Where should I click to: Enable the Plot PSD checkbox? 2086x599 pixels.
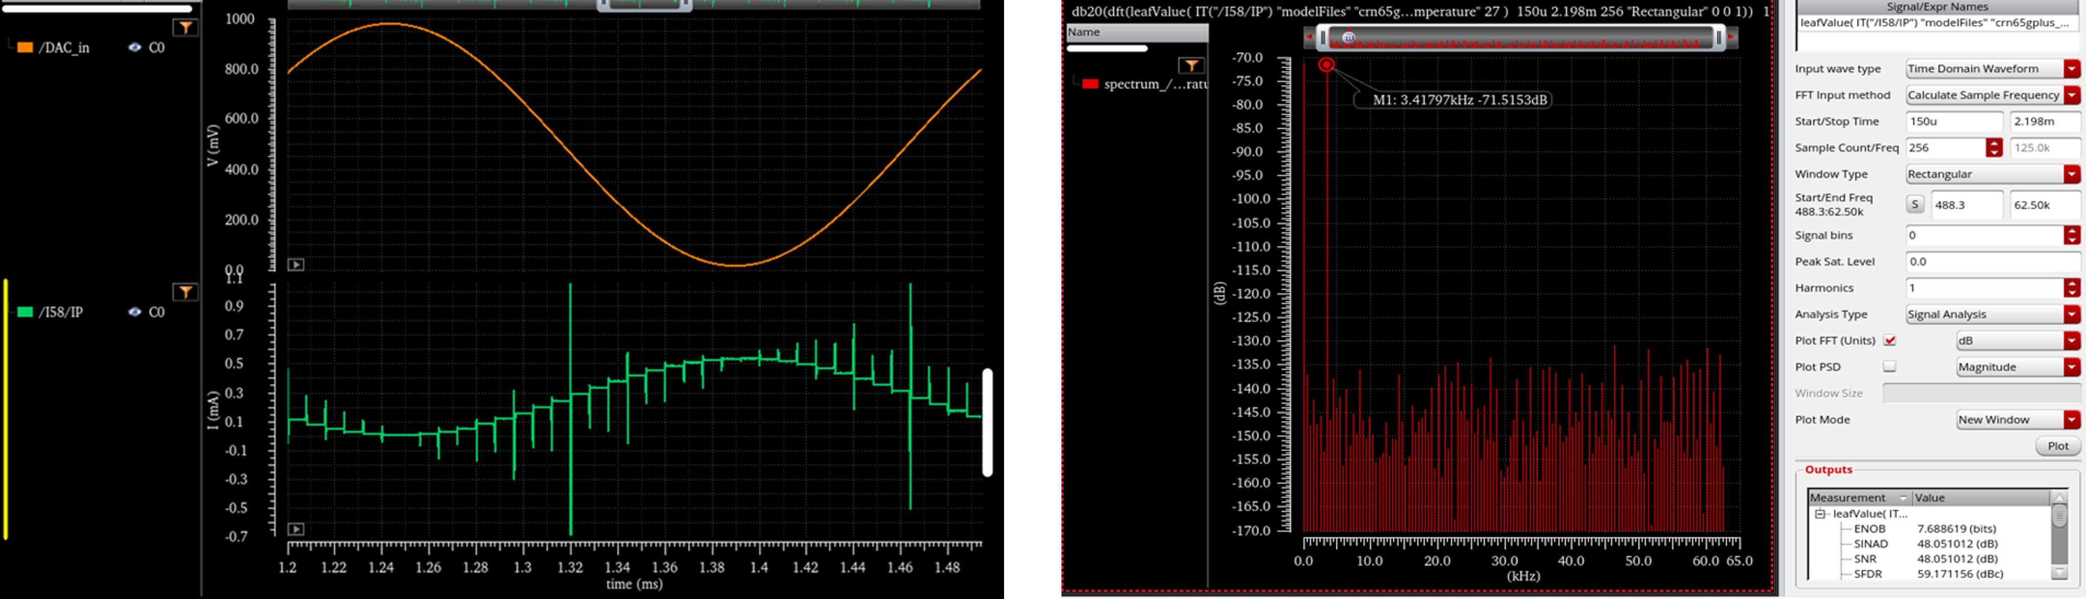point(1889,367)
